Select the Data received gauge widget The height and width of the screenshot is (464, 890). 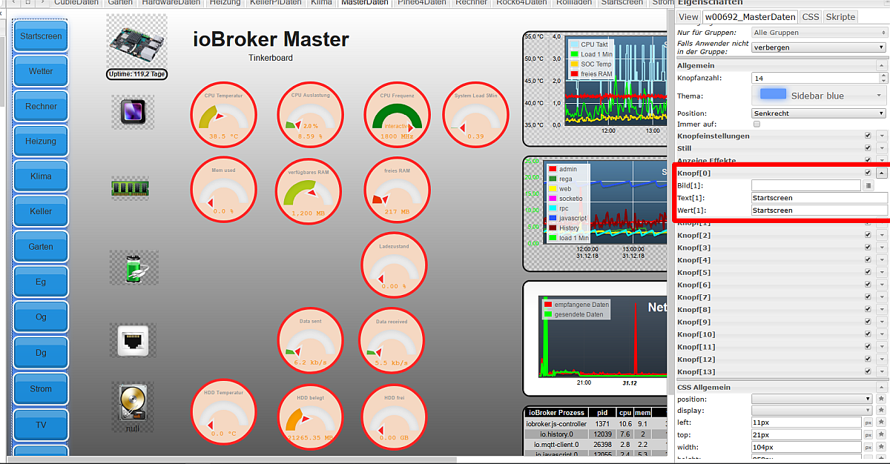(392, 341)
